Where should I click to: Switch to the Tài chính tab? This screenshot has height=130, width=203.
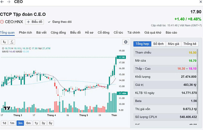pyautogui.click(x=134, y=32)
